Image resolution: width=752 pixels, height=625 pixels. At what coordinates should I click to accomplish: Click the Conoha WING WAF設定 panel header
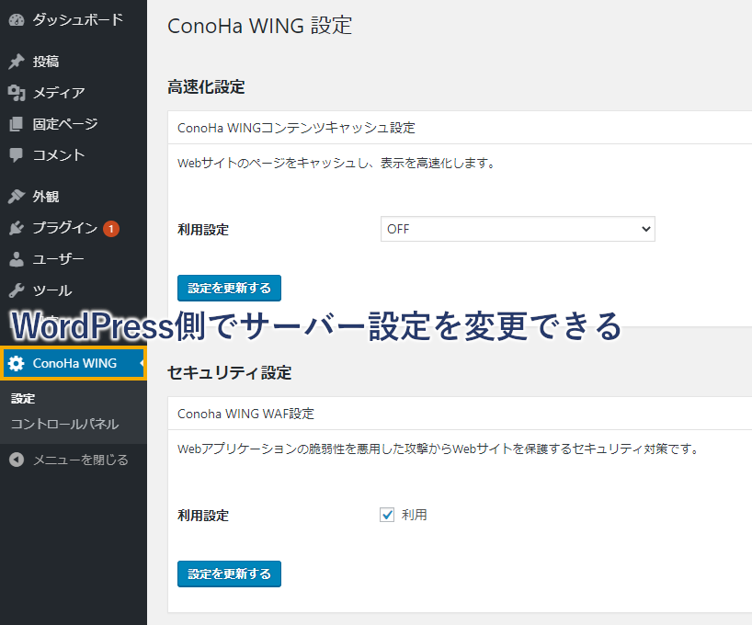(x=460, y=414)
